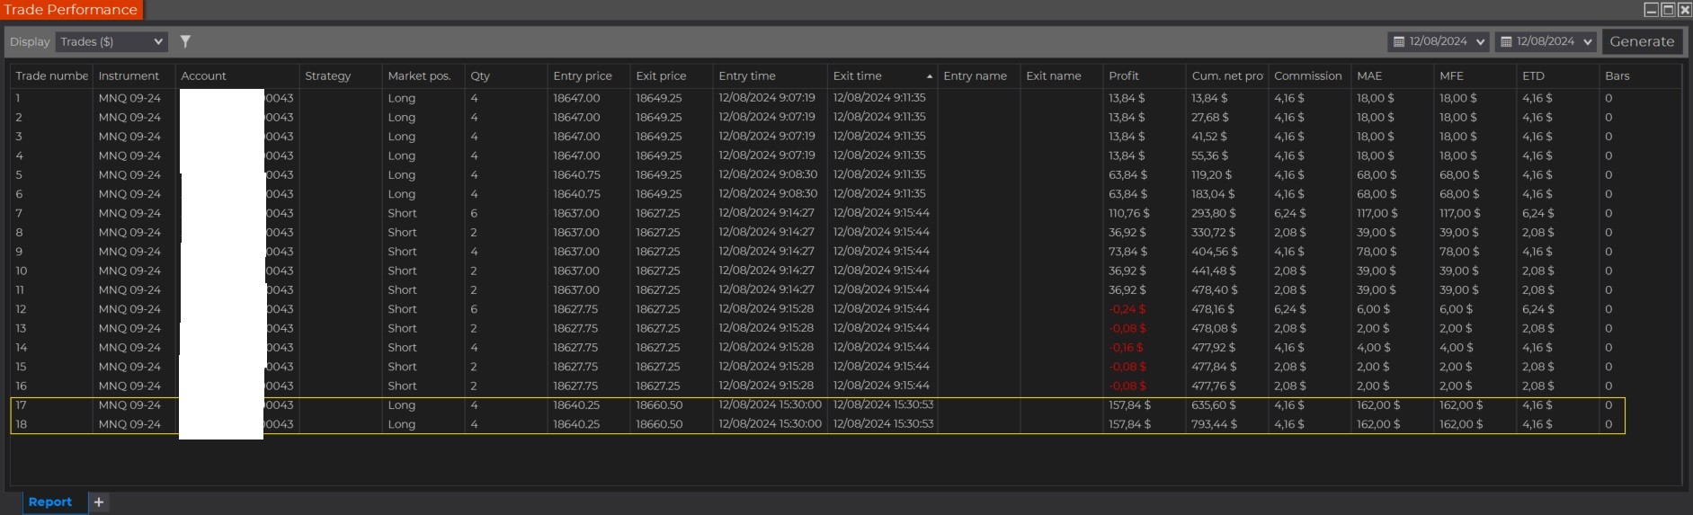The image size is (1693, 515).
Task: Sort by Exit name column header
Action: click(x=1061, y=76)
